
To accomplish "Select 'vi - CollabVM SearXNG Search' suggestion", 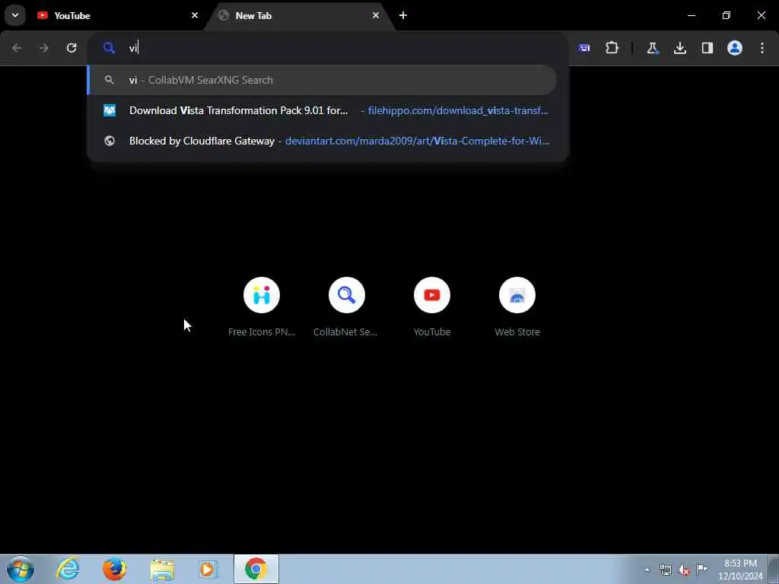I will tap(322, 80).
